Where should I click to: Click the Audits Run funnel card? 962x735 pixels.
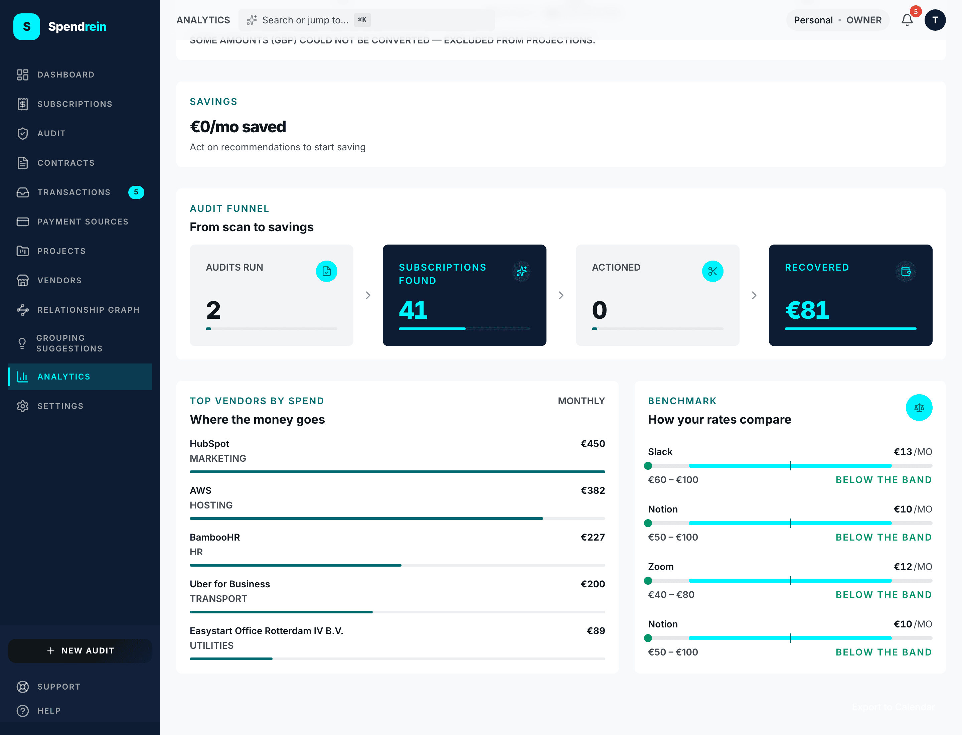[272, 295]
